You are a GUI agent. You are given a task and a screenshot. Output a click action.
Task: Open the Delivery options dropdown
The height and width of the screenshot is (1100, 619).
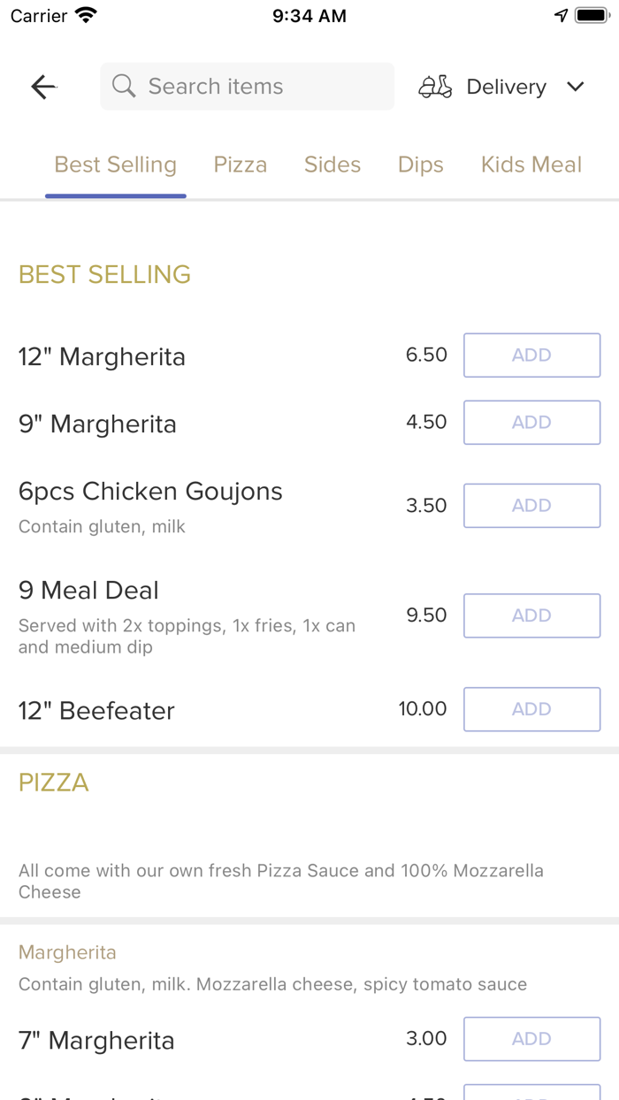[506, 87]
